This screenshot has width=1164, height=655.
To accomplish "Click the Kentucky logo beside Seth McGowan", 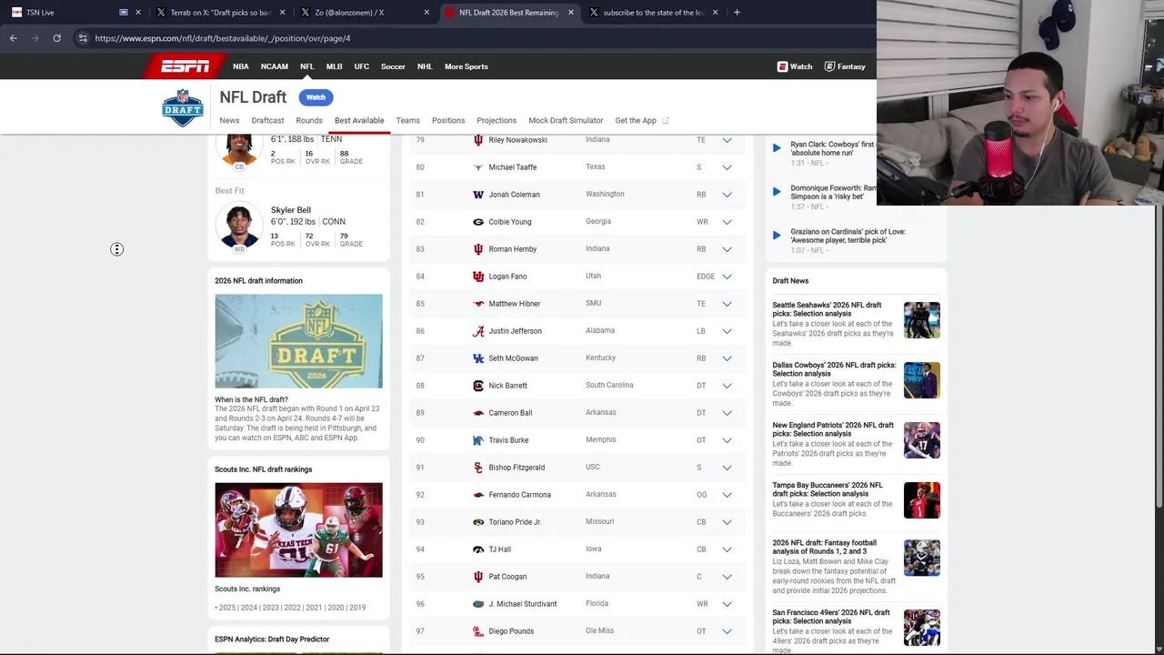I will click(478, 358).
